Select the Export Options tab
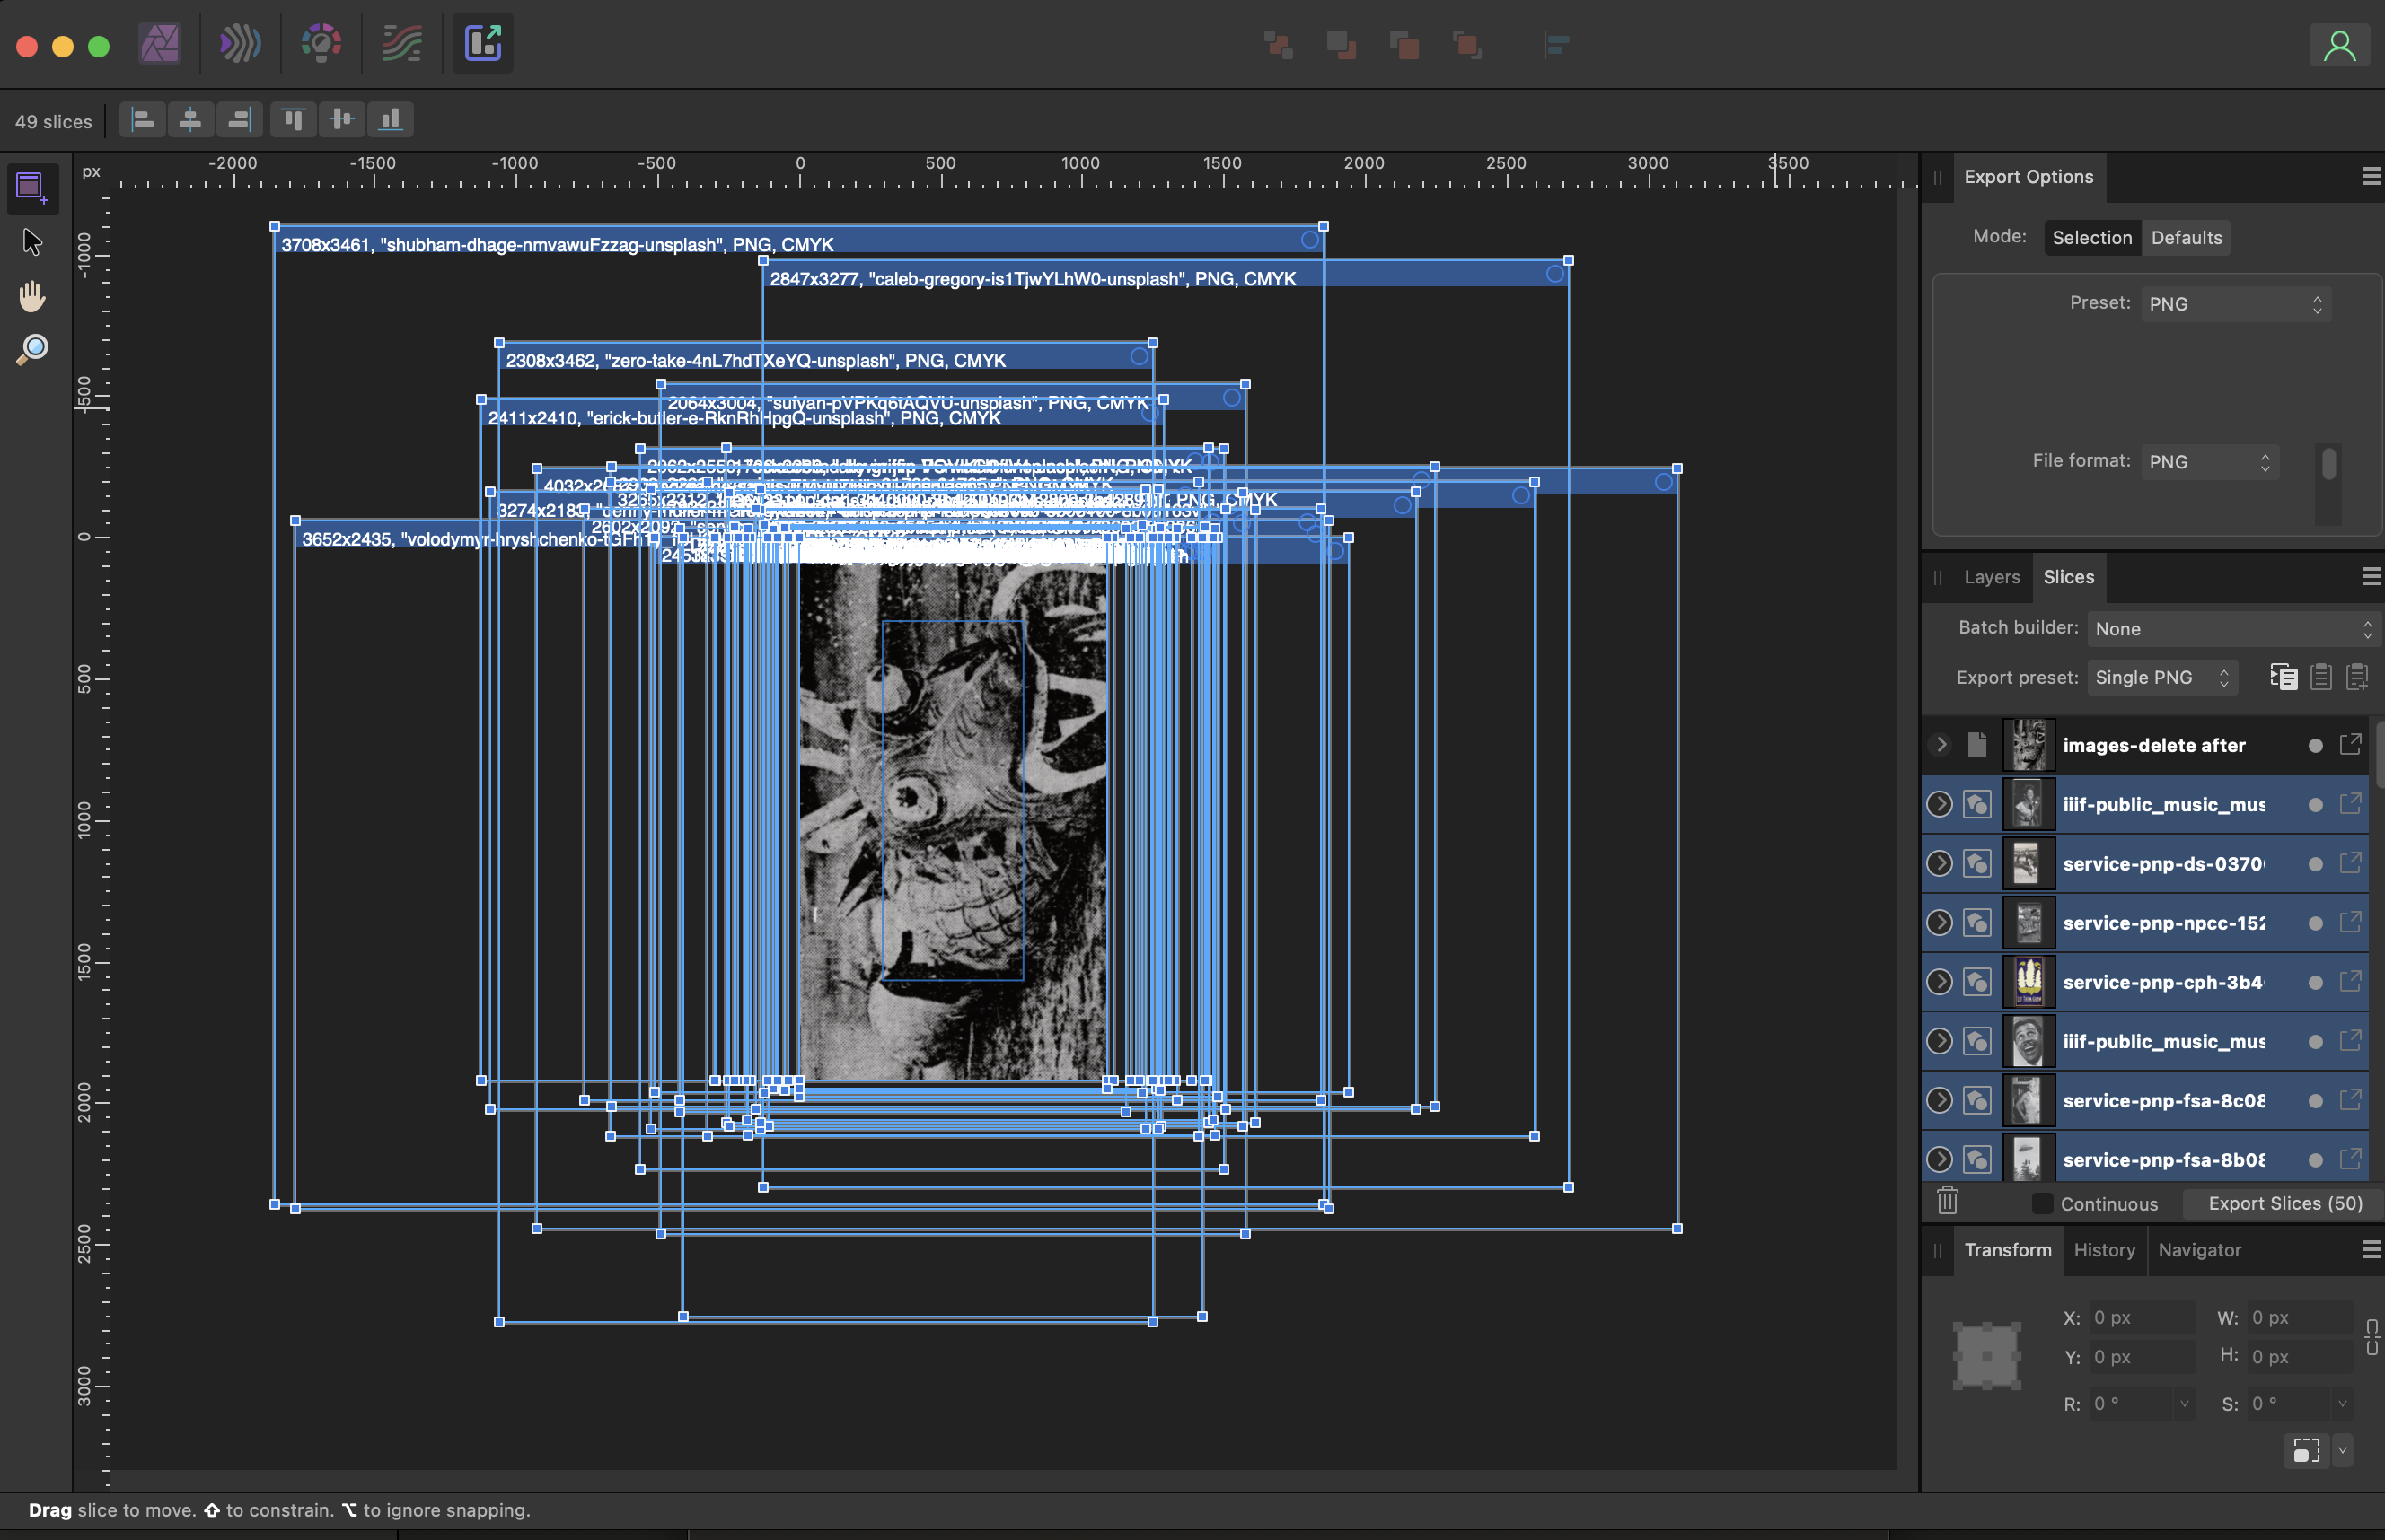This screenshot has height=1540, width=2385. (x=2029, y=177)
